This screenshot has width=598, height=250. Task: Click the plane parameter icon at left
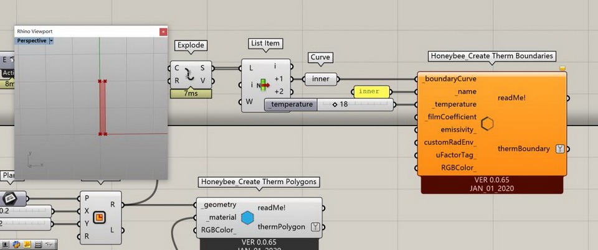[11, 198]
